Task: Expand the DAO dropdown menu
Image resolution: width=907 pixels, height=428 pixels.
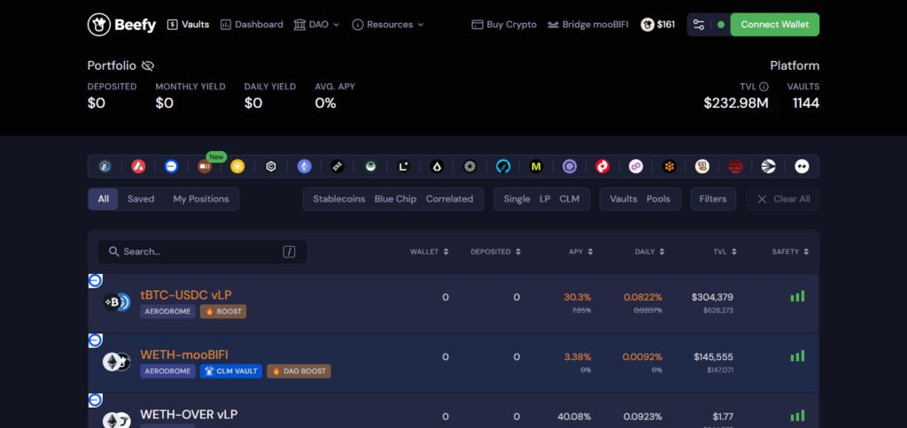Action: click(x=316, y=24)
